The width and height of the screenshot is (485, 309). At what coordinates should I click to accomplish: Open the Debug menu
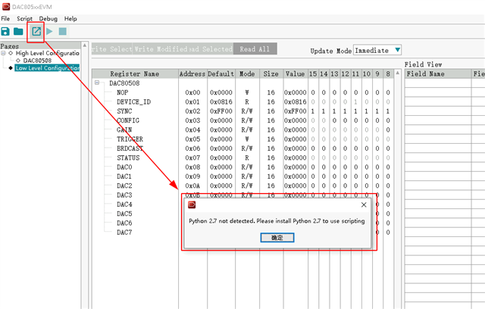click(x=48, y=18)
